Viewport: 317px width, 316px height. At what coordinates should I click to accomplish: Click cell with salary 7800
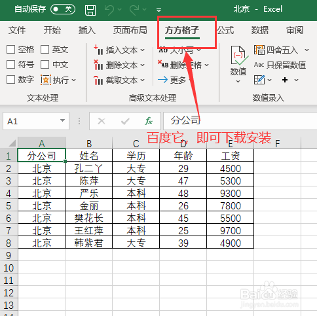pyautogui.click(x=231, y=205)
